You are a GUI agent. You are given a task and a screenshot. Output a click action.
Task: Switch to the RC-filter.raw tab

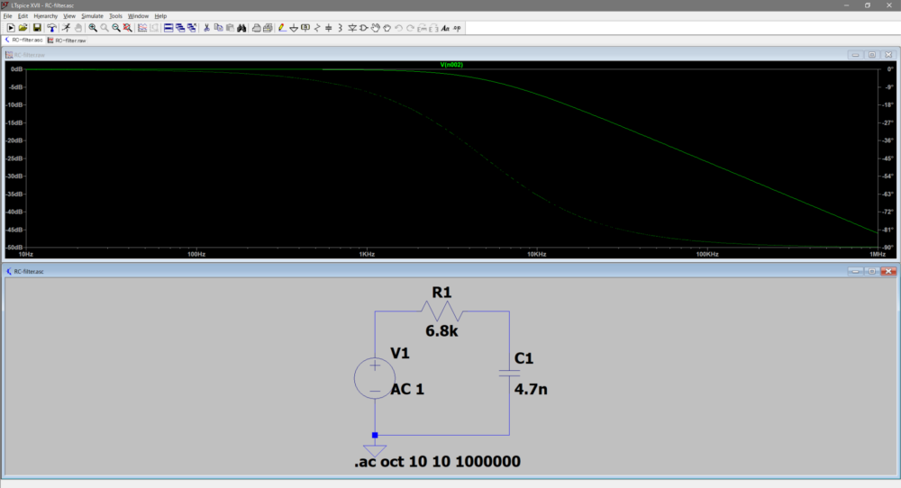[68, 41]
